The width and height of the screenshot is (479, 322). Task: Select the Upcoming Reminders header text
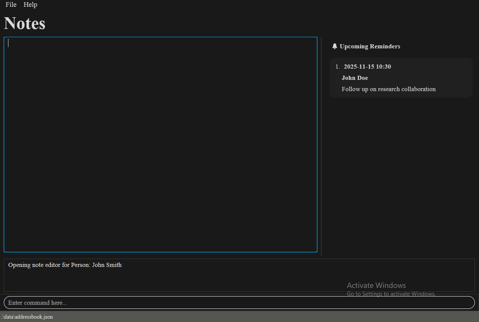pos(369,46)
